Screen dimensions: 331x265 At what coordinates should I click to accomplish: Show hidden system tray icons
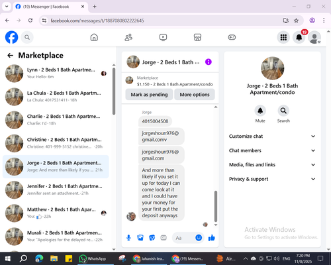[x=246, y=258]
